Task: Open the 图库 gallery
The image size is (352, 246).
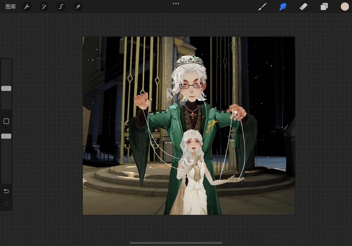Action: point(10,7)
